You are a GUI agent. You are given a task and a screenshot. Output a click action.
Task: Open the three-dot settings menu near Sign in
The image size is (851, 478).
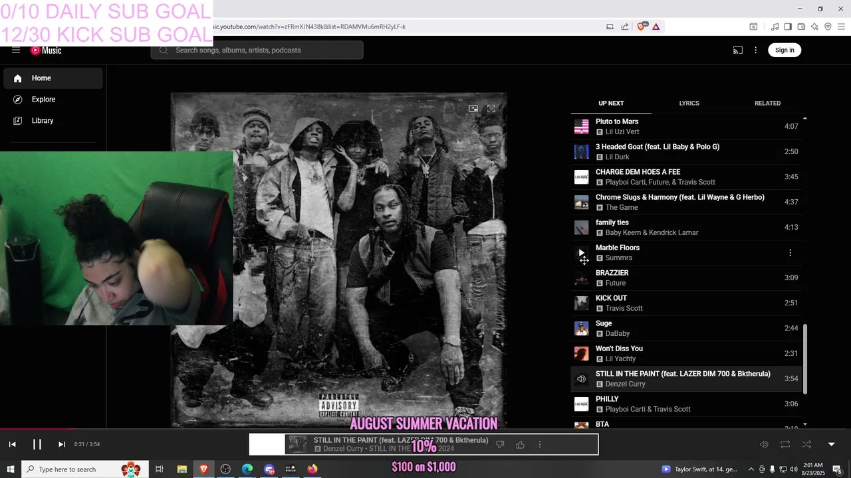[x=756, y=50]
